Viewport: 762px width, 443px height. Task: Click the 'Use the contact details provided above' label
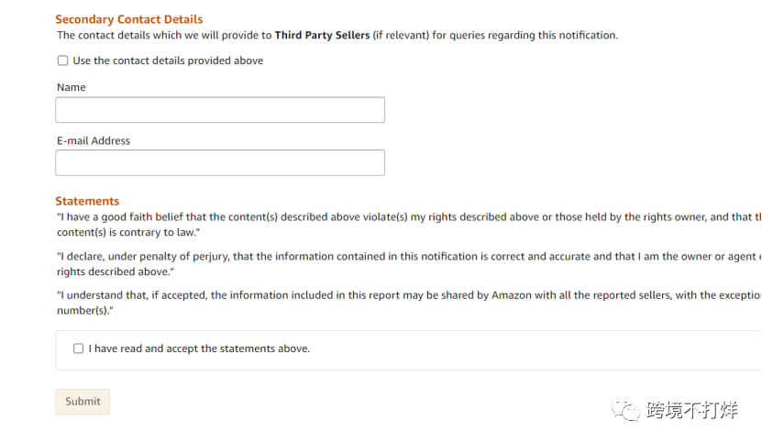pos(168,61)
